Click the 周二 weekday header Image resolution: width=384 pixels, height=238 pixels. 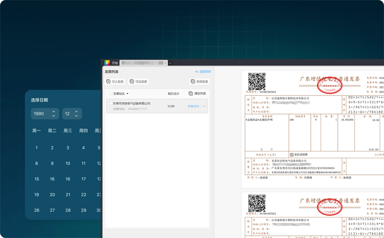pos(52,131)
